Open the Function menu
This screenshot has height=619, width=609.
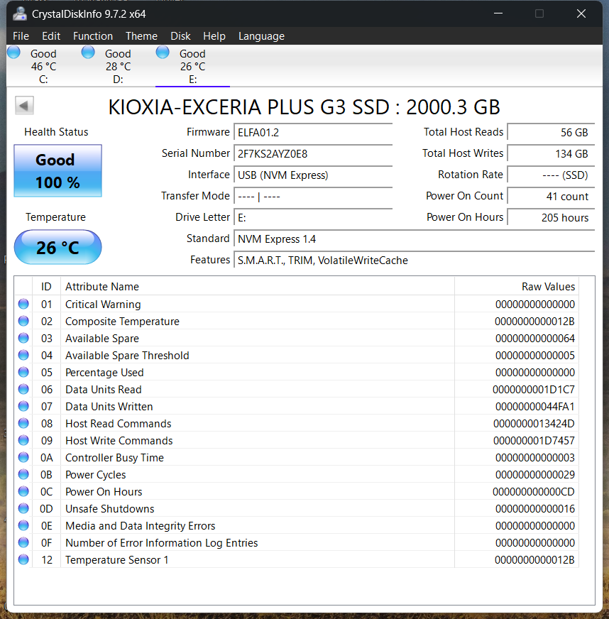92,36
